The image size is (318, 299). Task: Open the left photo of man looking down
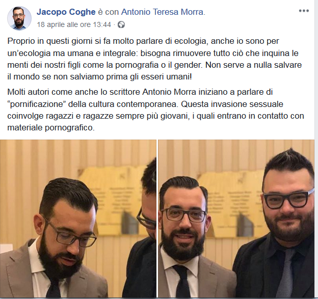(78, 219)
